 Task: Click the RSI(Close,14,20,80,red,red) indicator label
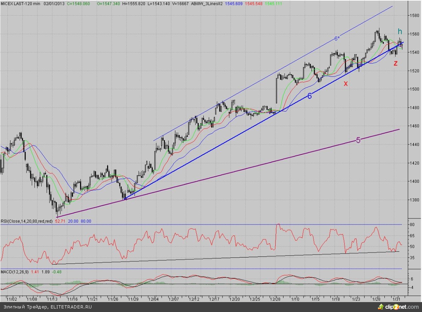[x=27, y=221]
